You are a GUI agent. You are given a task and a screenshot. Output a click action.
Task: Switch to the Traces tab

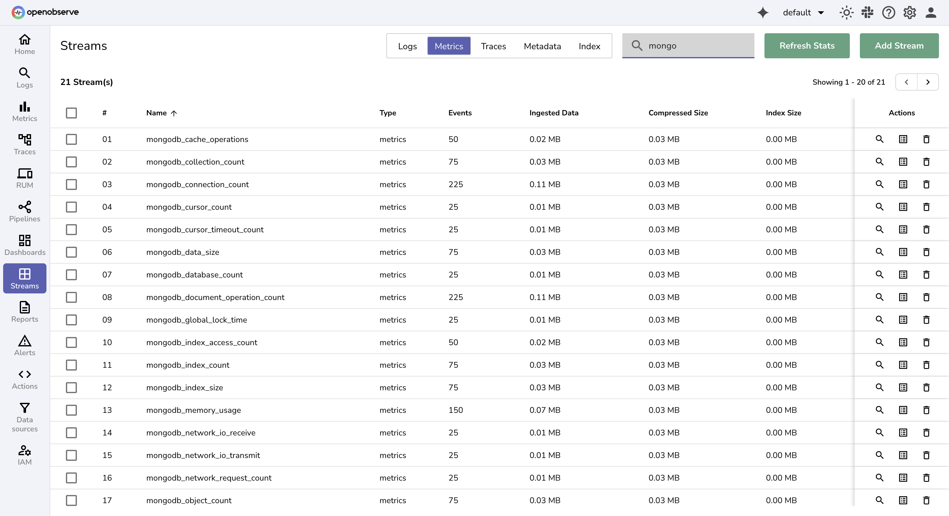click(x=493, y=46)
